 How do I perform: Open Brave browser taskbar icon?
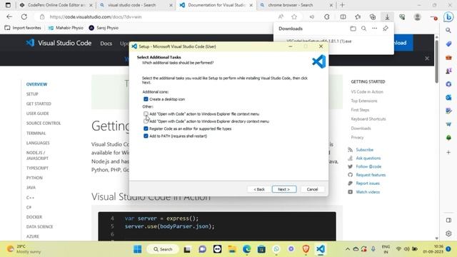coord(306,249)
